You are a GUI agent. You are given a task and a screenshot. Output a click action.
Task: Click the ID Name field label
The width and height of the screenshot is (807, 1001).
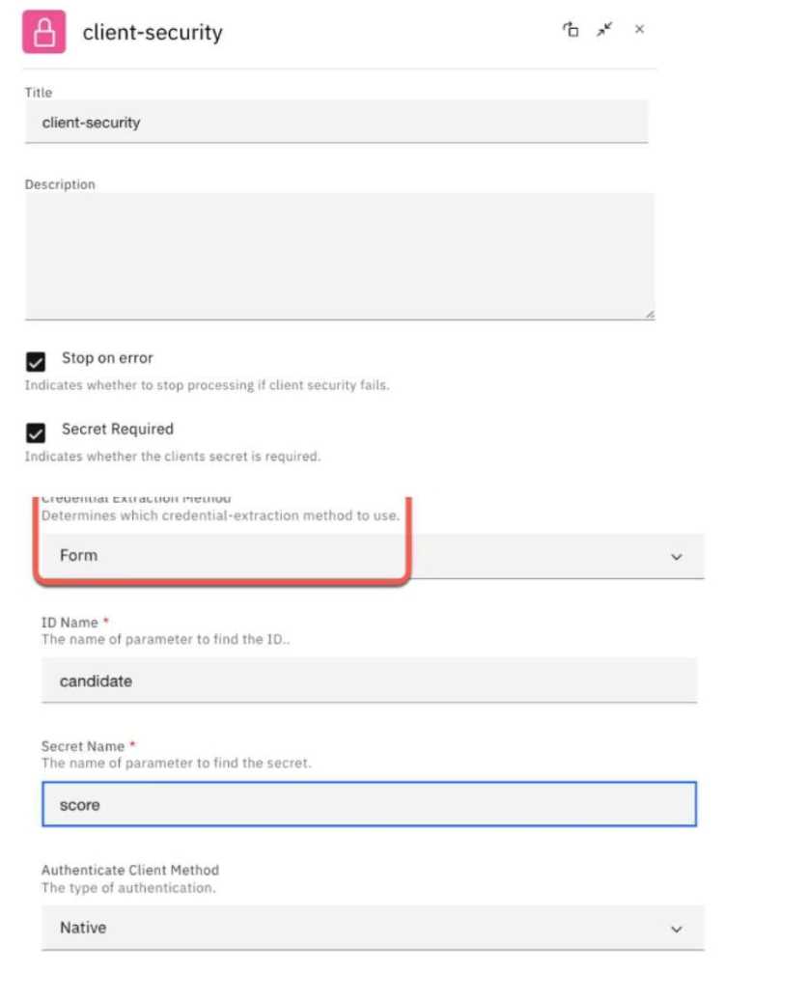pyautogui.click(x=70, y=623)
